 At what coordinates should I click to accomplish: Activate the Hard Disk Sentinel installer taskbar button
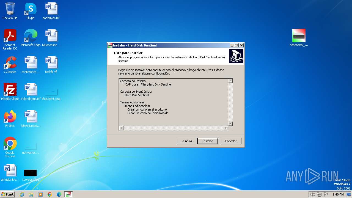(68, 194)
